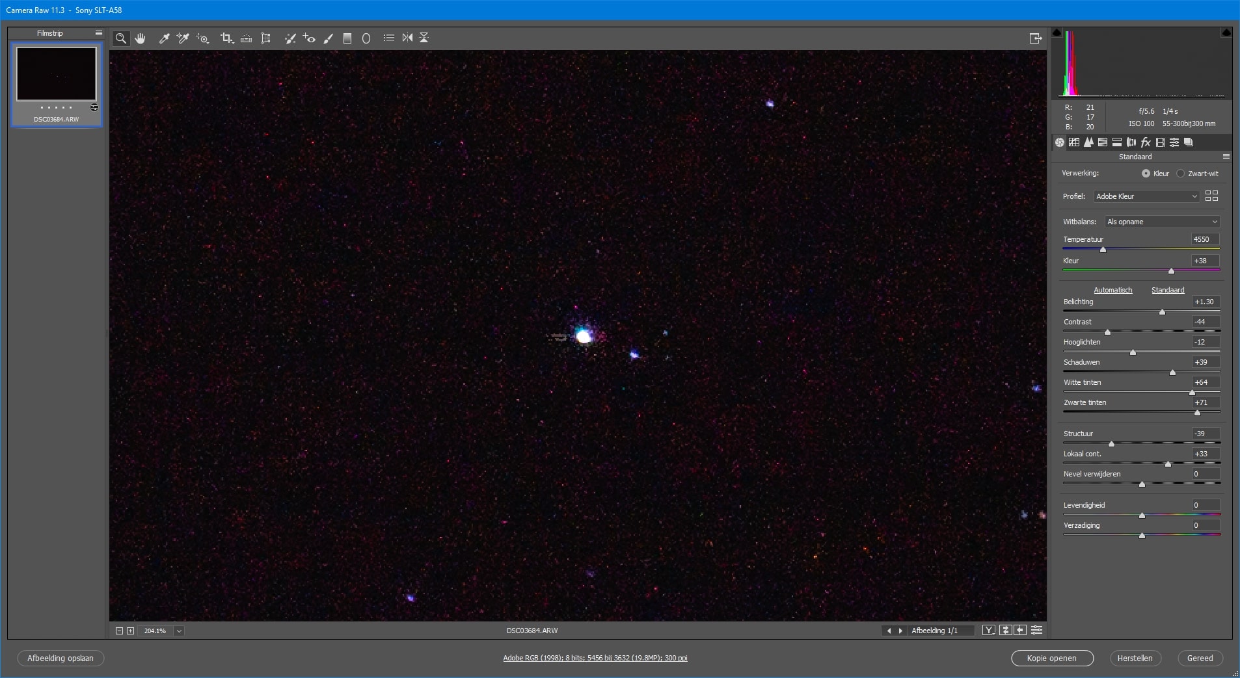Click the Belichting slider handle
The width and height of the screenshot is (1240, 678).
pos(1162,312)
